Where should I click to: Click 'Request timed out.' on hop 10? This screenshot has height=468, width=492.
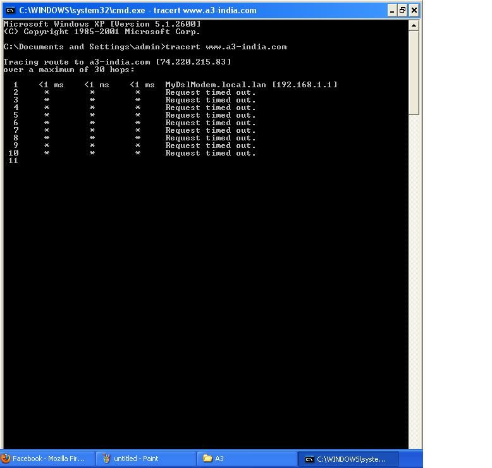point(211,153)
